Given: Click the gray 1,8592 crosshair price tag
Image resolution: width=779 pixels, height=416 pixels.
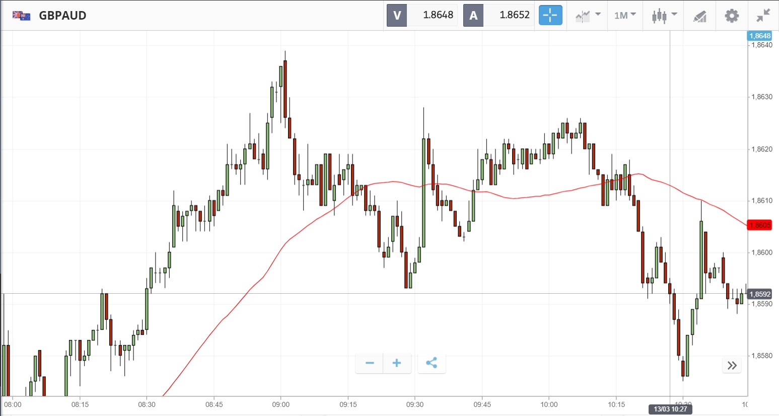Looking at the screenshot, I should (760, 294).
